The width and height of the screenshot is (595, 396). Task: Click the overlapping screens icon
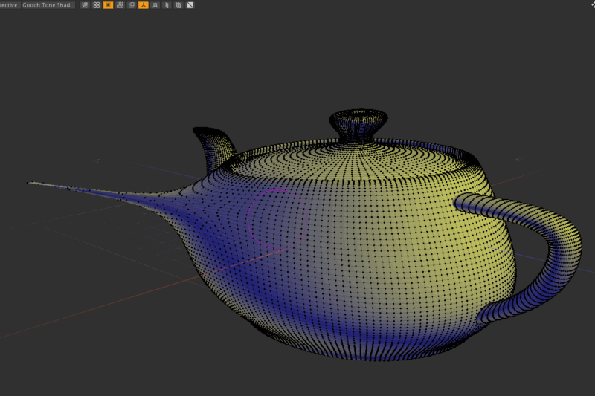[132, 4]
